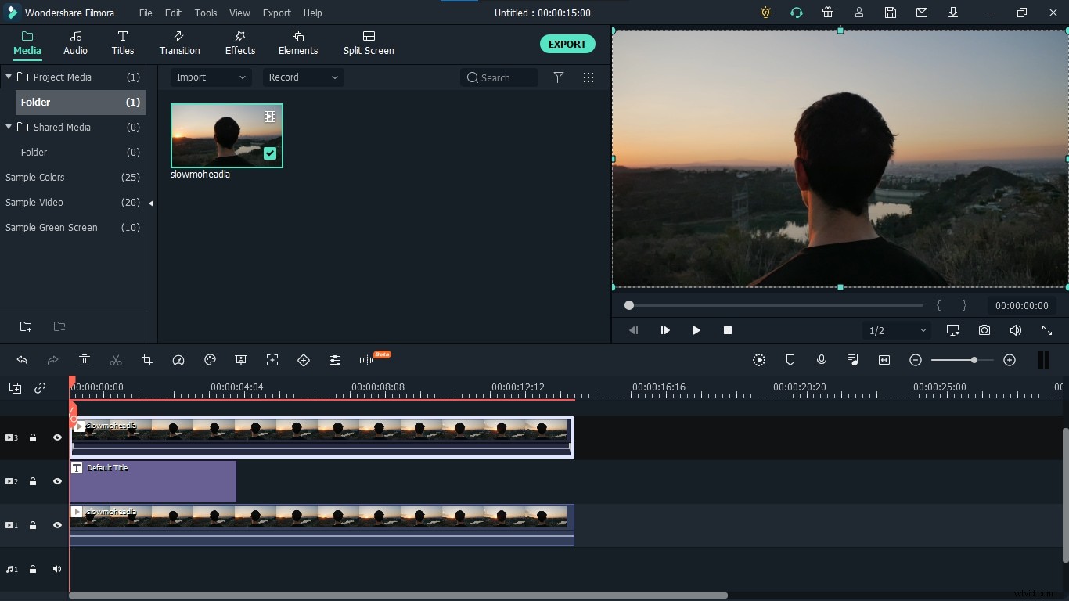Viewport: 1069px width, 601px height.
Task: Open the preview quality 1/2 dropdown
Action: (x=897, y=330)
